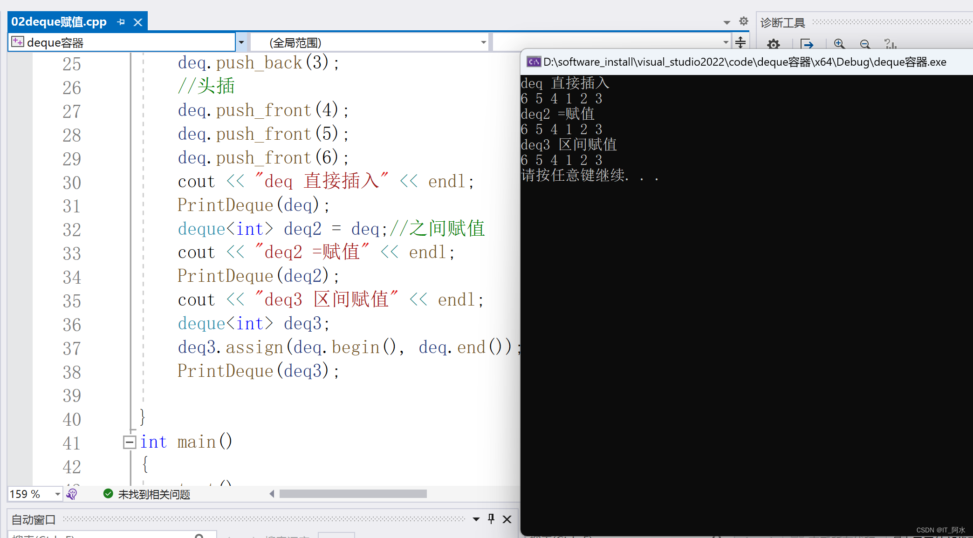The image size is (973, 538).
Task: Click the int main() line
Action: (x=186, y=442)
